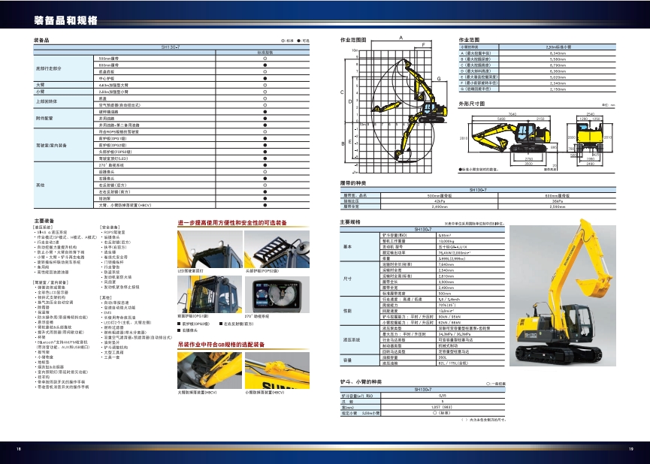Click the 5,580mm value for row B
Screen dimensions: 650x464
[558, 59]
